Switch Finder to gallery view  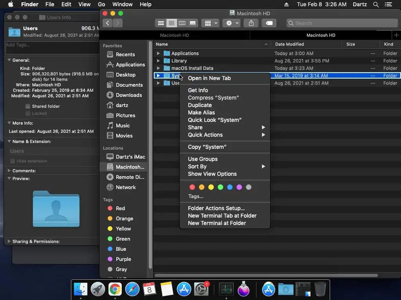click(x=193, y=23)
